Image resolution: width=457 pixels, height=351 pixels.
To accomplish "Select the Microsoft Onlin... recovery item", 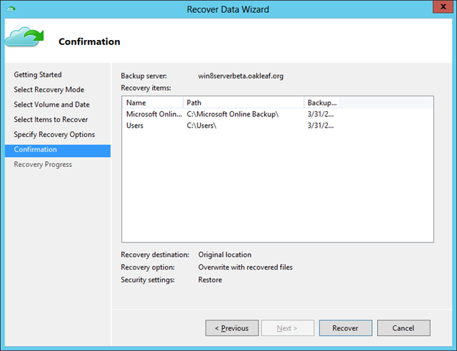I will click(x=154, y=114).
